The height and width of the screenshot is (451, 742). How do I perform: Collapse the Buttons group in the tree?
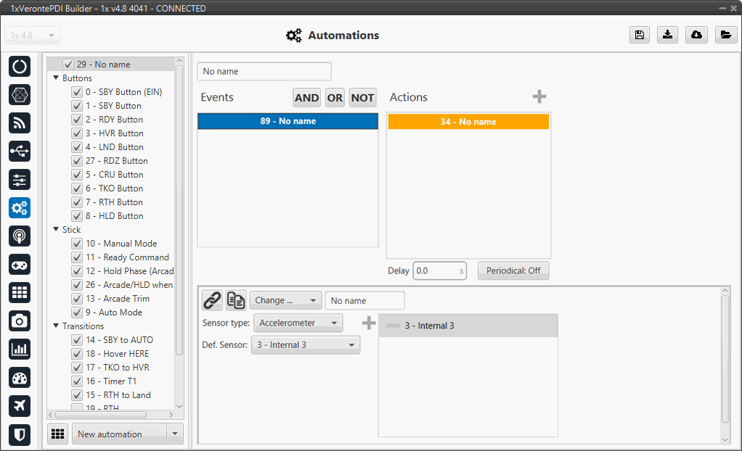[56, 78]
